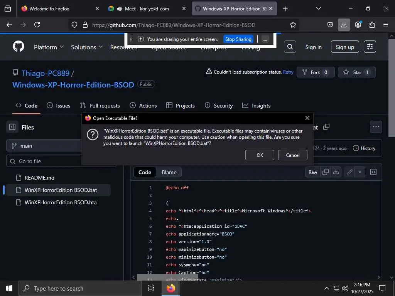Open more file actions menu
The height and width of the screenshot is (296, 395).
pos(376,127)
